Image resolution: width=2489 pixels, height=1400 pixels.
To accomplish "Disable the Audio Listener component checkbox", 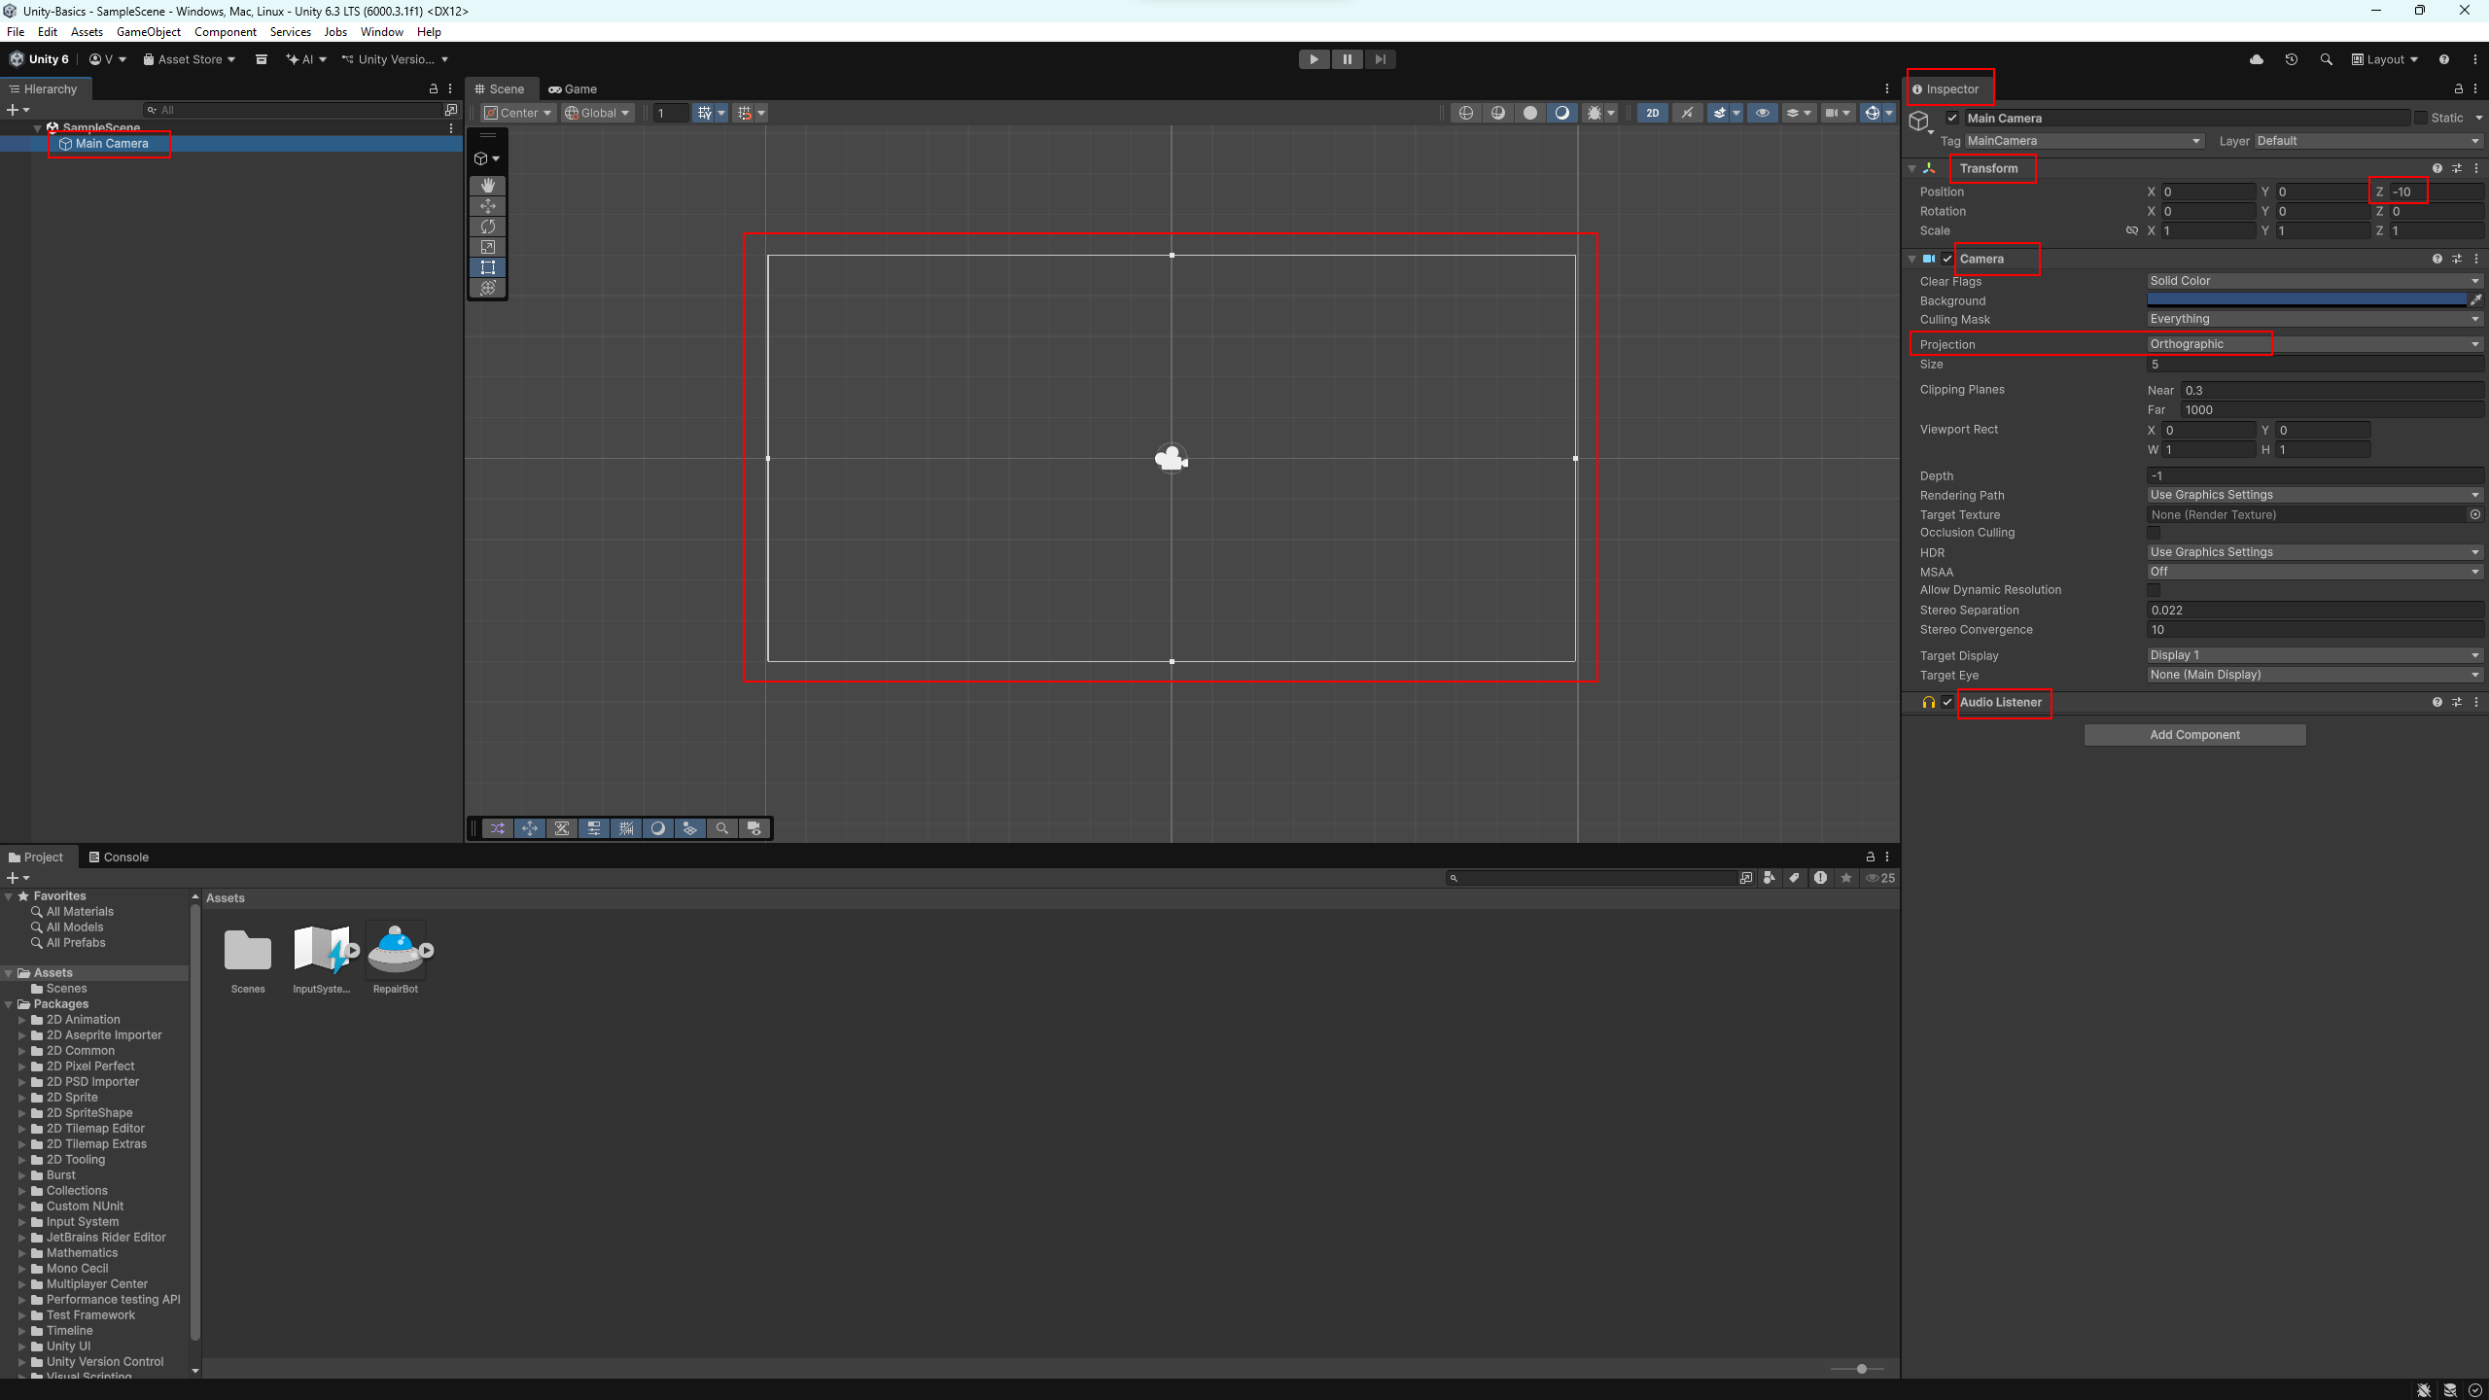I will (1947, 702).
